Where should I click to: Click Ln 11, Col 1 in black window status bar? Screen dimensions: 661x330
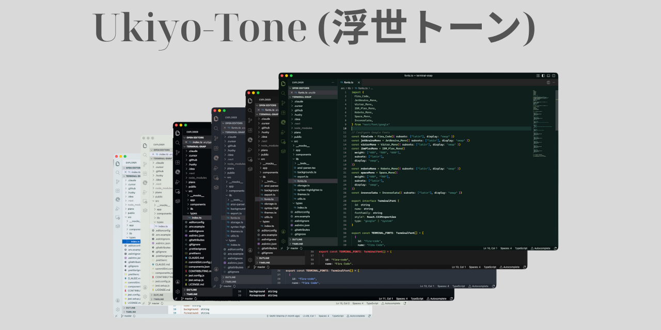[x=386, y=299]
